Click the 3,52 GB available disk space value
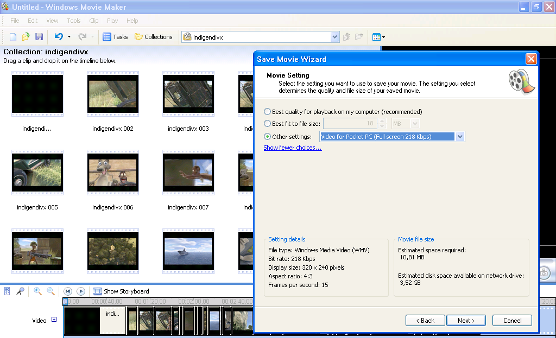This screenshot has width=556, height=338. pos(410,283)
